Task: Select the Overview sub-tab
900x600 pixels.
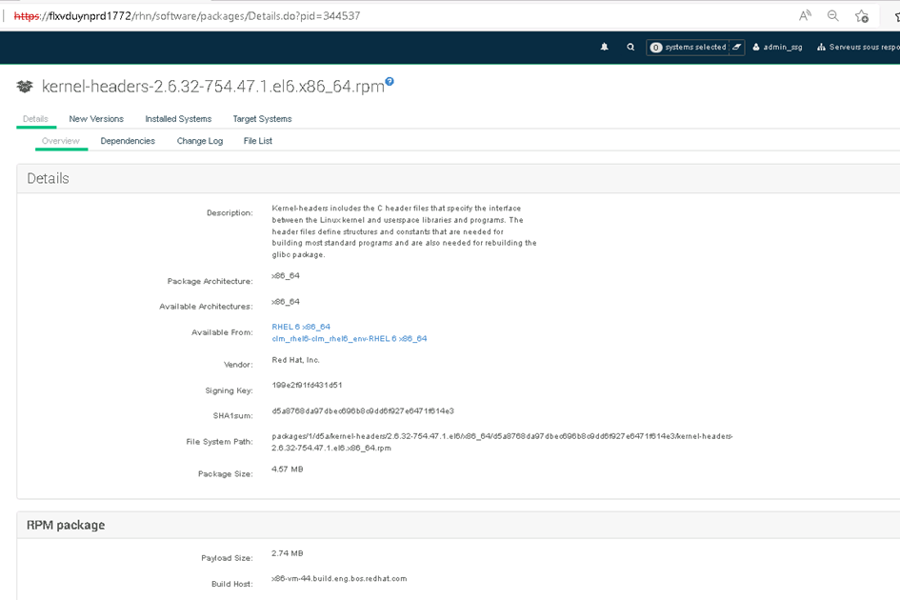Action: click(61, 141)
